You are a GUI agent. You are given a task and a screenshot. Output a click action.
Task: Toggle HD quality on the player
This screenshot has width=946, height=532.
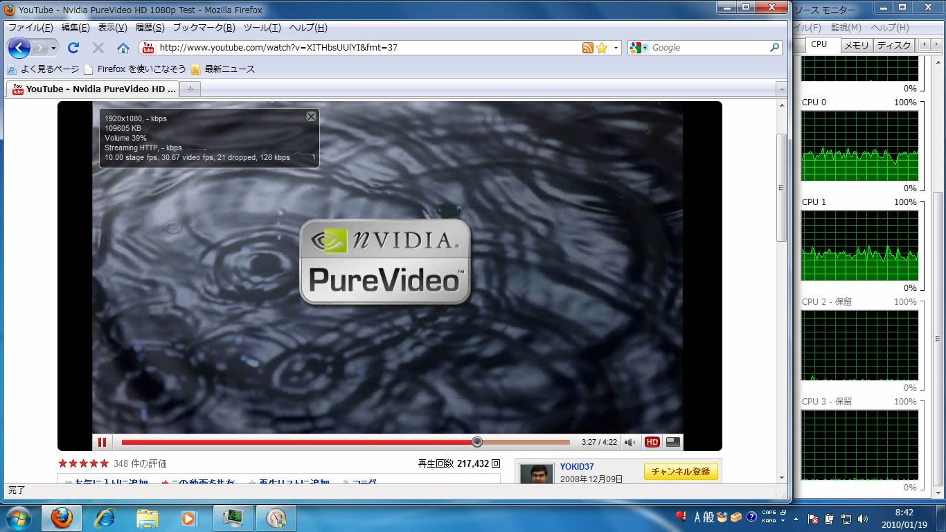tap(652, 442)
